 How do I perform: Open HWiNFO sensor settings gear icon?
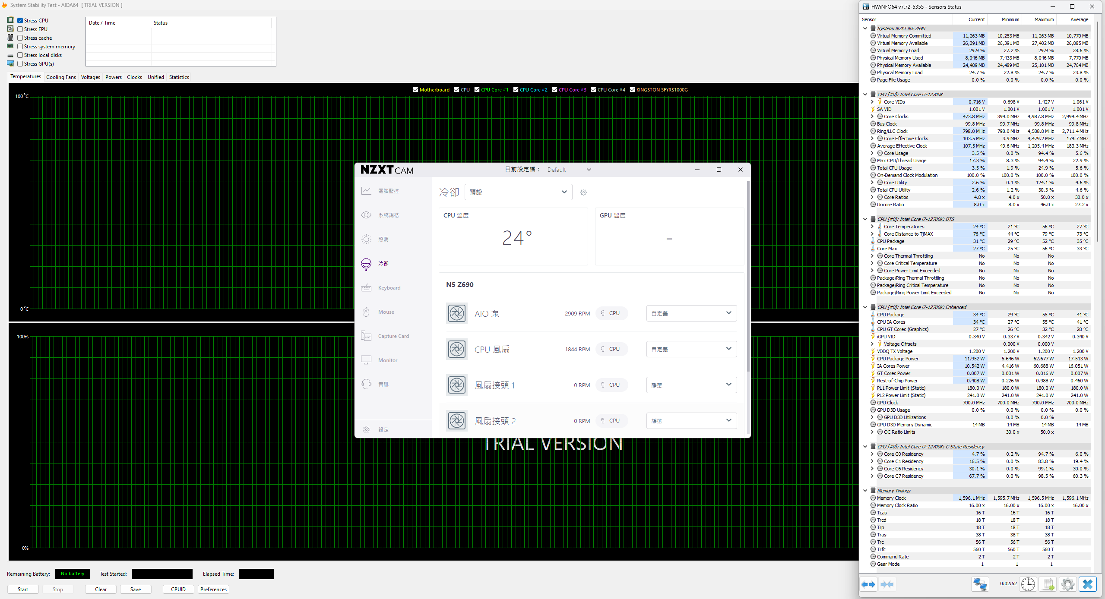1068,584
